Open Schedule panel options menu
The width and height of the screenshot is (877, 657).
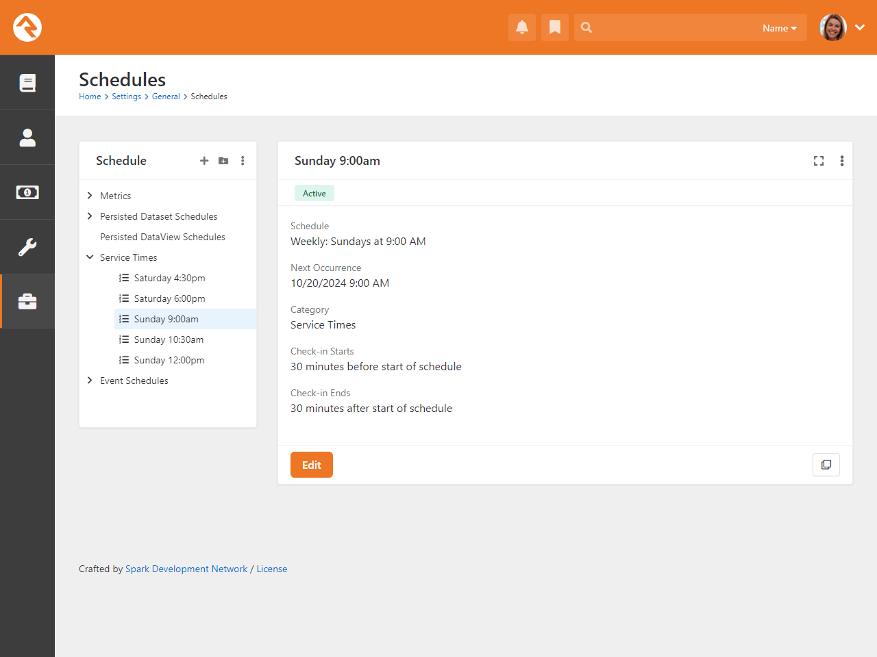(x=243, y=161)
